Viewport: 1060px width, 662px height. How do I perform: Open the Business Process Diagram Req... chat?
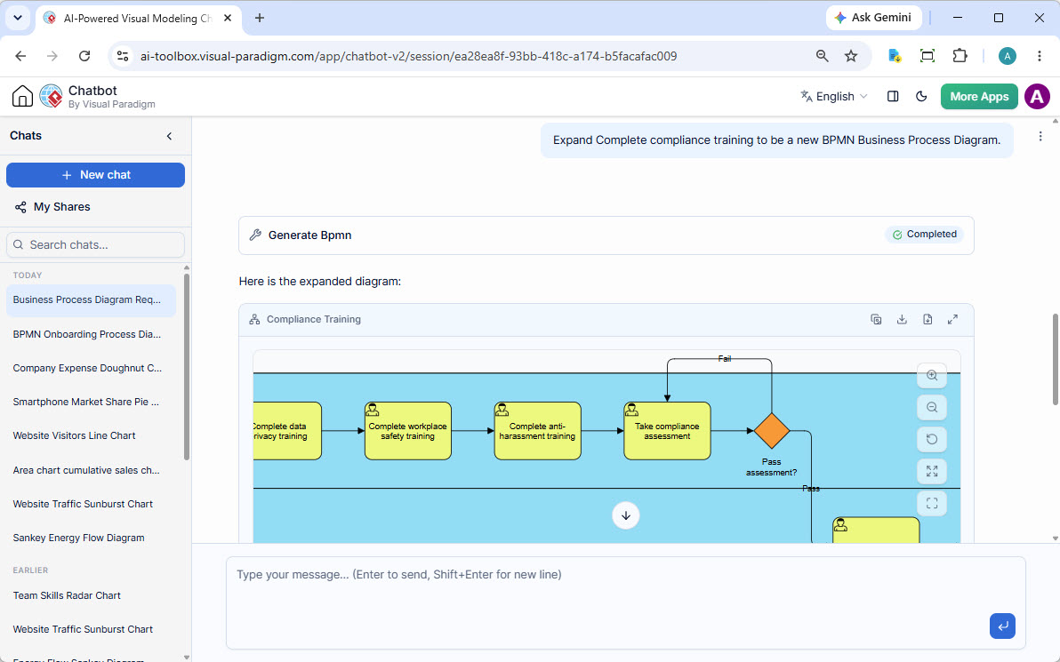(x=91, y=300)
